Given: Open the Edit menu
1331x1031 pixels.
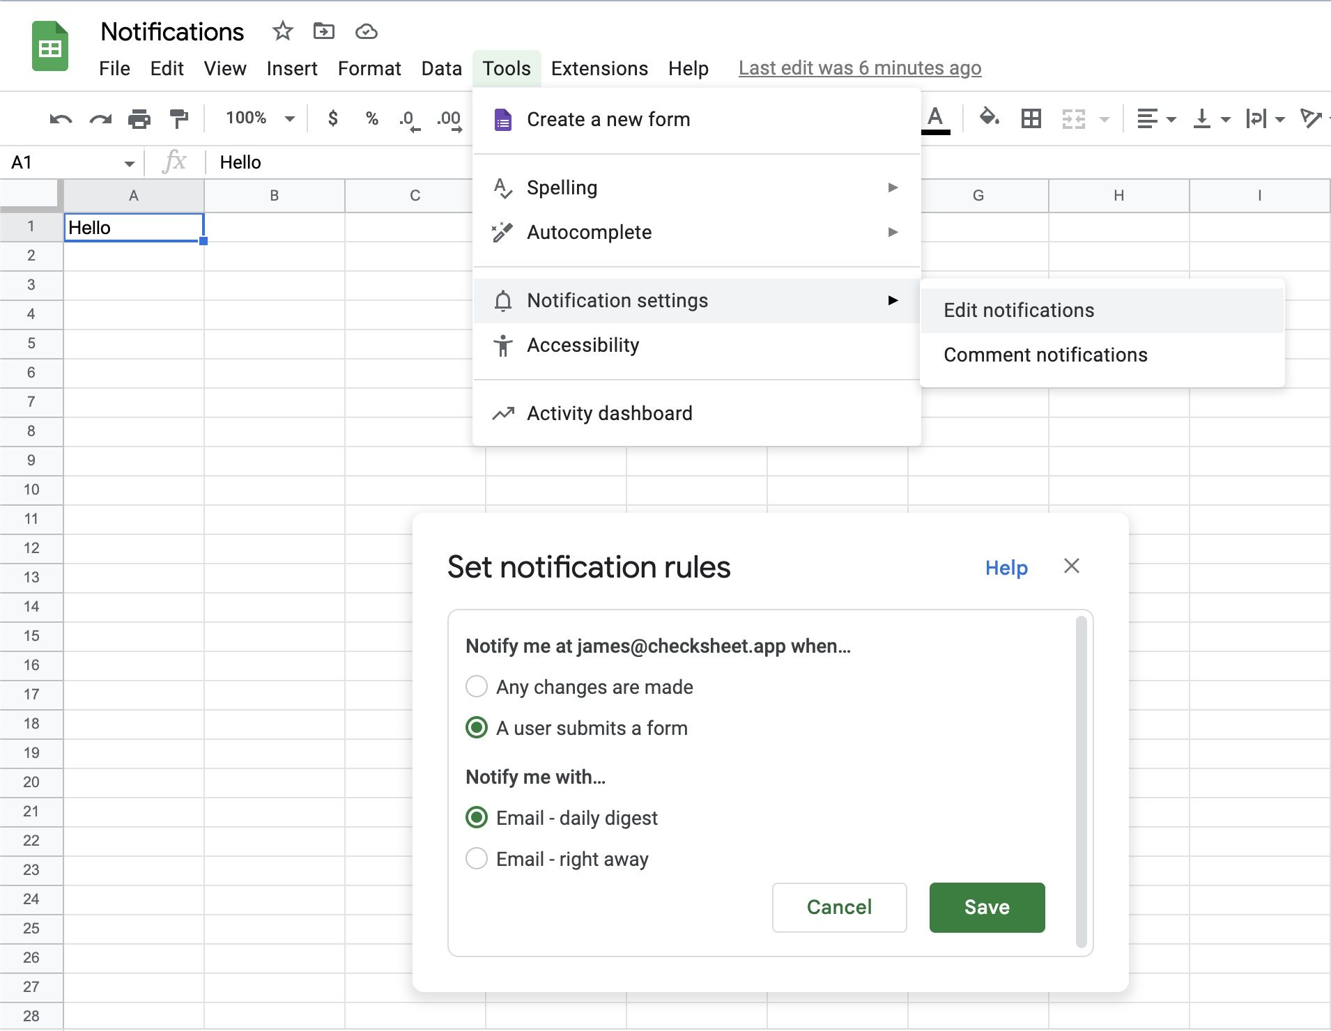Looking at the screenshot, I should [167, 68].
